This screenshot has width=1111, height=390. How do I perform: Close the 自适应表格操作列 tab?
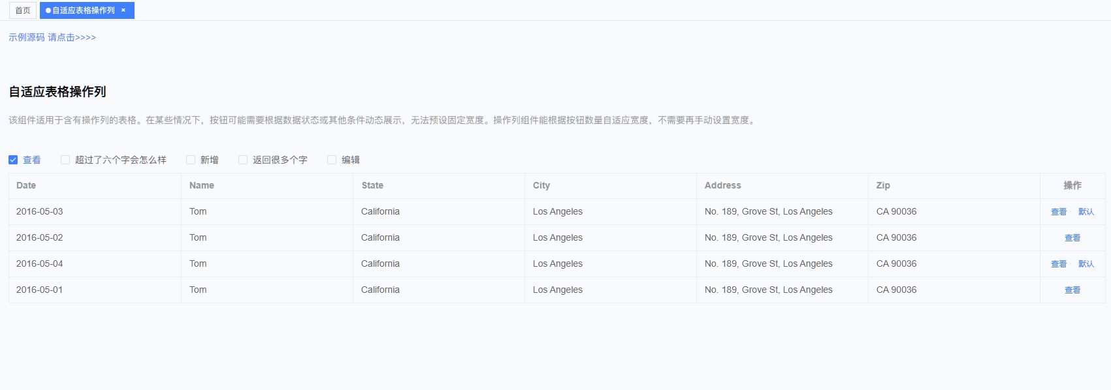123,10
